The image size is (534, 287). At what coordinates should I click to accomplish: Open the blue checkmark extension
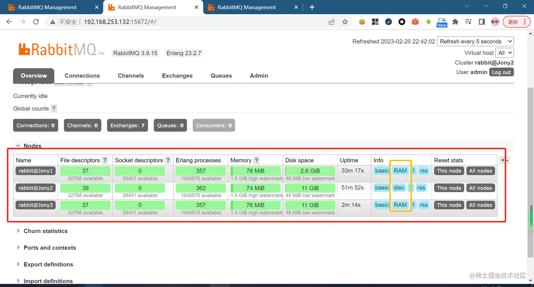tap(388, 22)
